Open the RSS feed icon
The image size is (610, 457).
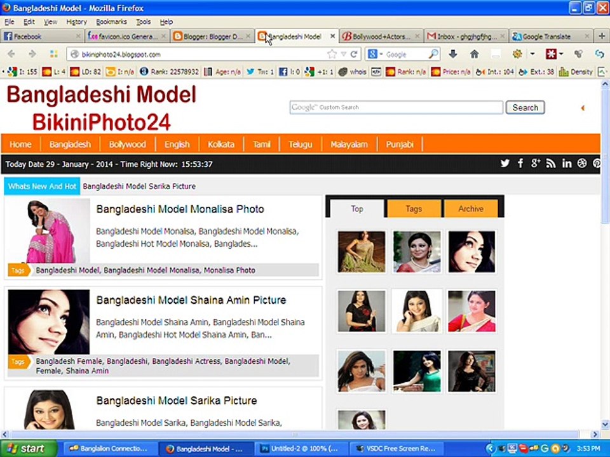tap(551, 164)
